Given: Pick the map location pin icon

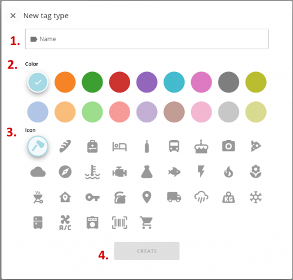Looking at the screenshot, I should pyautogui.click(x=147, y=197).
